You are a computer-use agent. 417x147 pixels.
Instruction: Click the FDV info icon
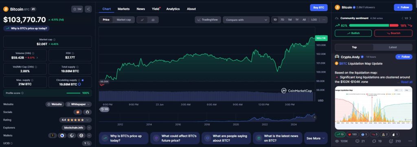pos(73,53)
